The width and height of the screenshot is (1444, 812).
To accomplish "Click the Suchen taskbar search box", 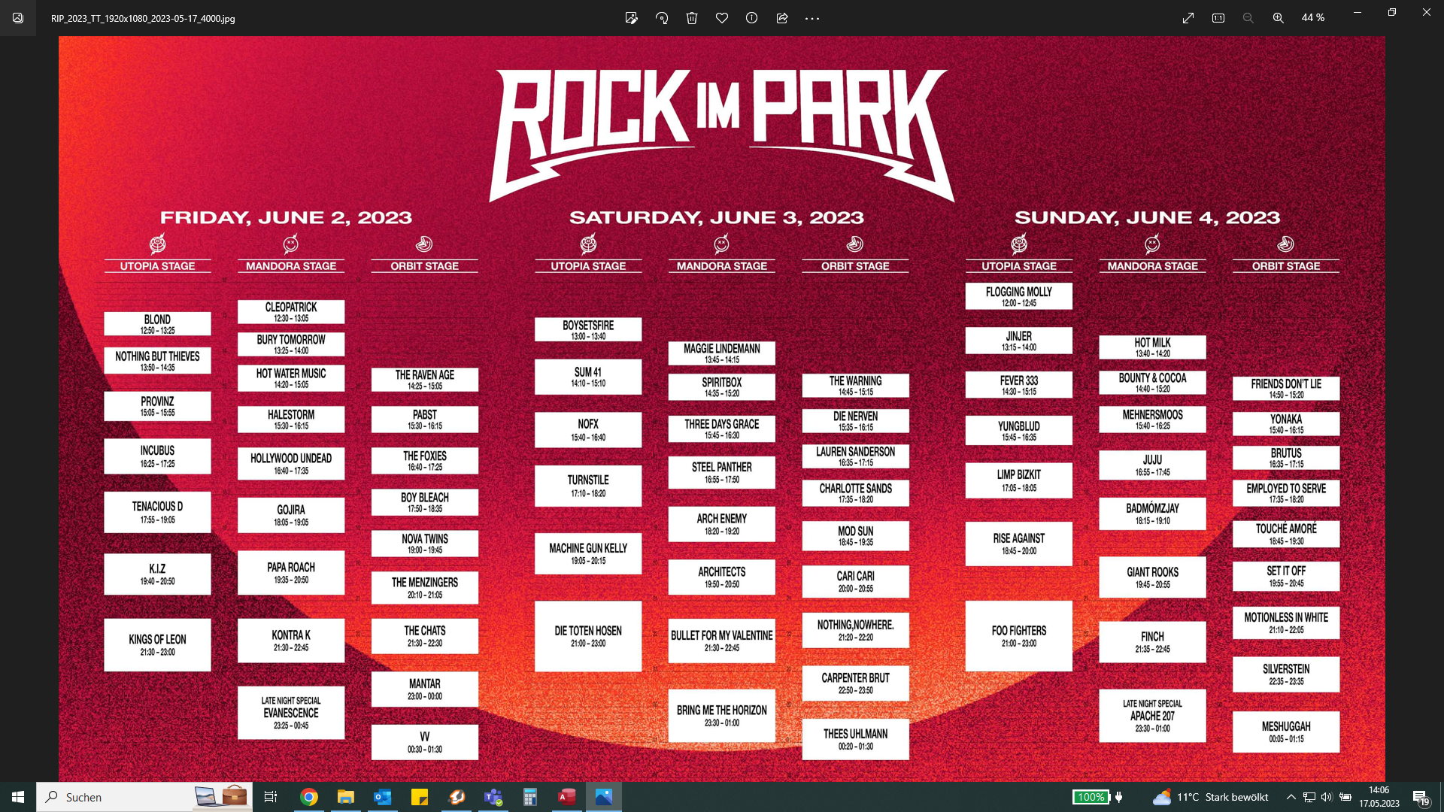I will [113, 797].
